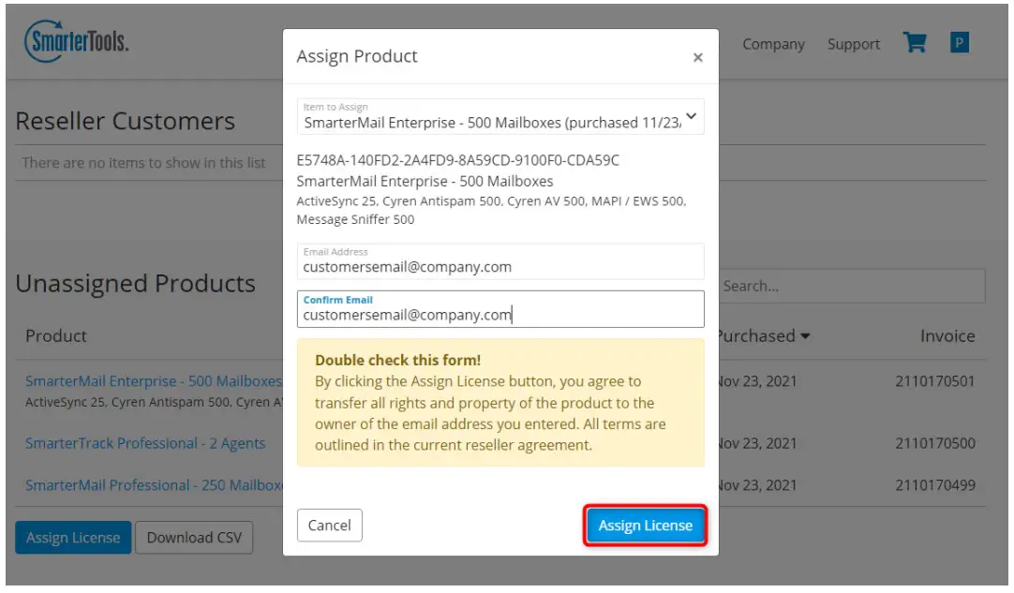The width and height of the screenshot is (1014, 593).
Task: Click the Assign License button in dialog
Action: coord(645,526)
